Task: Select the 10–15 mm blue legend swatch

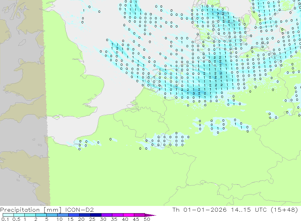Action: click(63, 215)
